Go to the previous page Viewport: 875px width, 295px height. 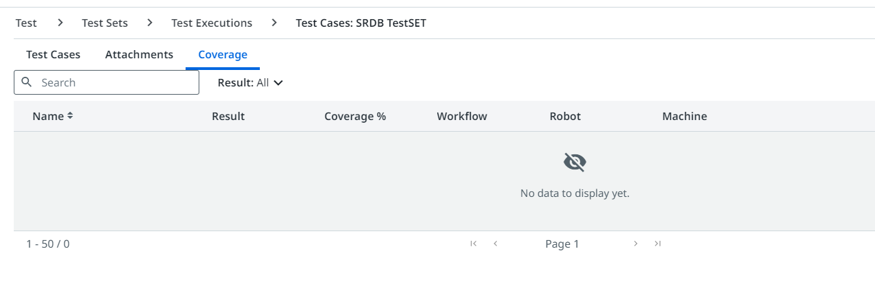click(x=496, y=244)
